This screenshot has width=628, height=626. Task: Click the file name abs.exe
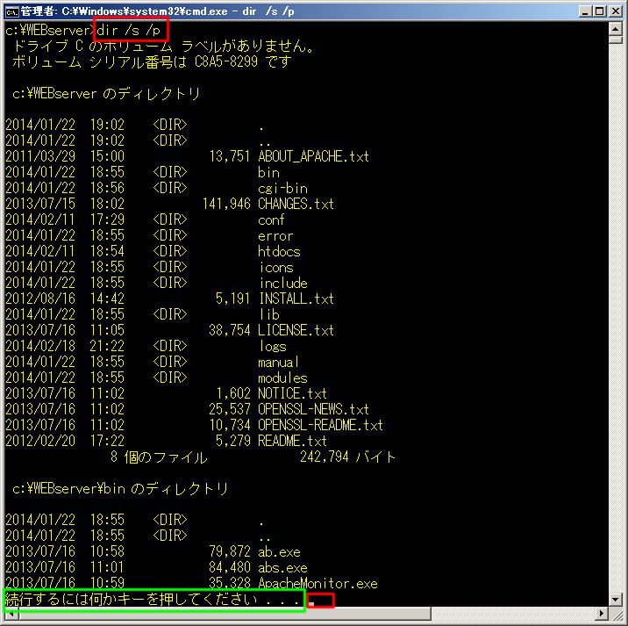[282, 568]
